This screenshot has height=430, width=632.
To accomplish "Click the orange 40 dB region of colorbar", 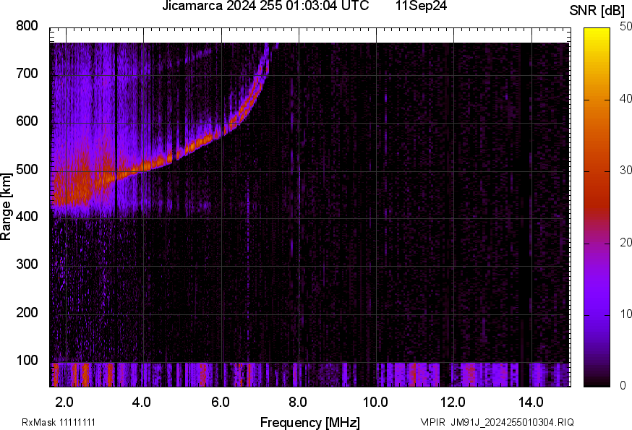I will coord(597,100).
